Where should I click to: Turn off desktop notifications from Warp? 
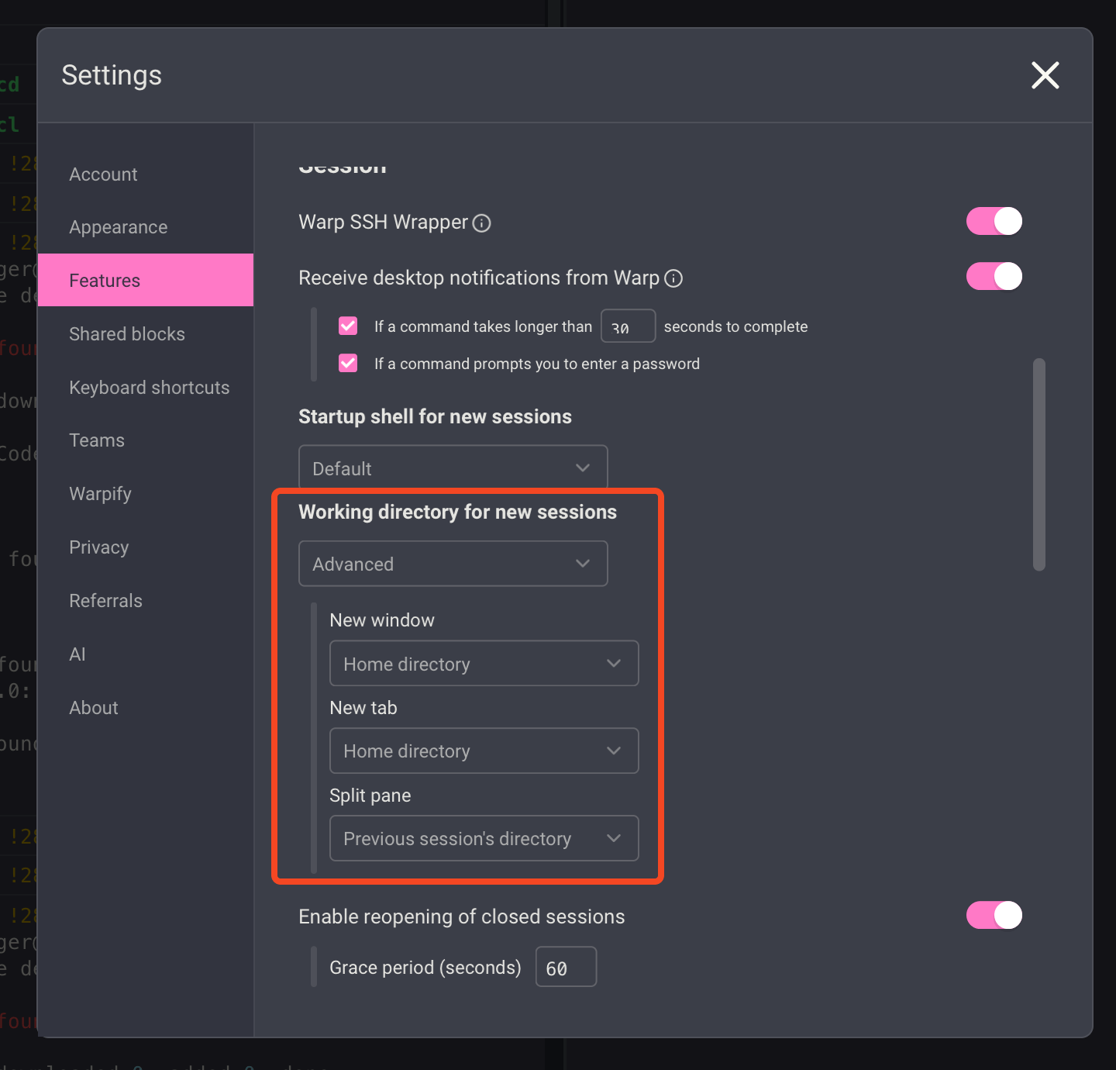(994, 276)
